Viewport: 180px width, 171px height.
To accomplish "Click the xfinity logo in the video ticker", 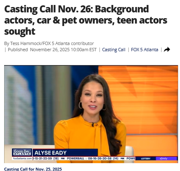I will (163, 159).
